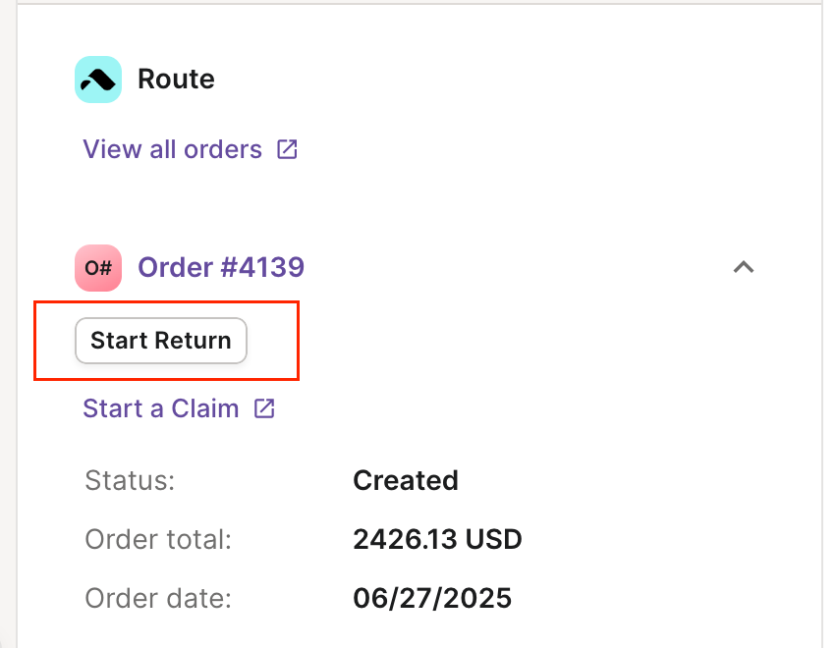Click the Start Return button
This screenshot has width=837, height=648.
click(x=161, y=341)
